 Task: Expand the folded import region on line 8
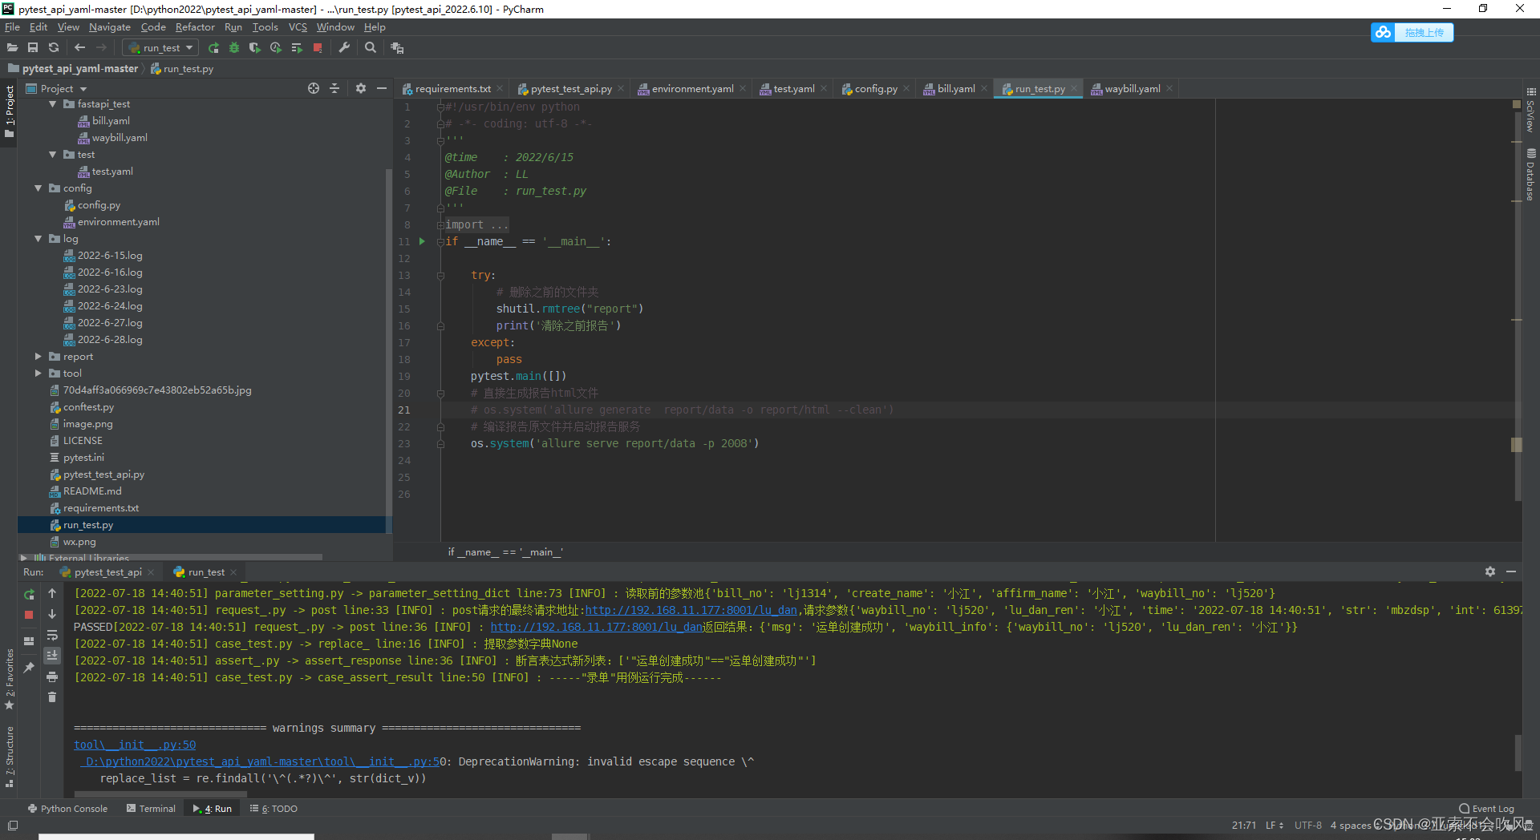pos(440,225)
